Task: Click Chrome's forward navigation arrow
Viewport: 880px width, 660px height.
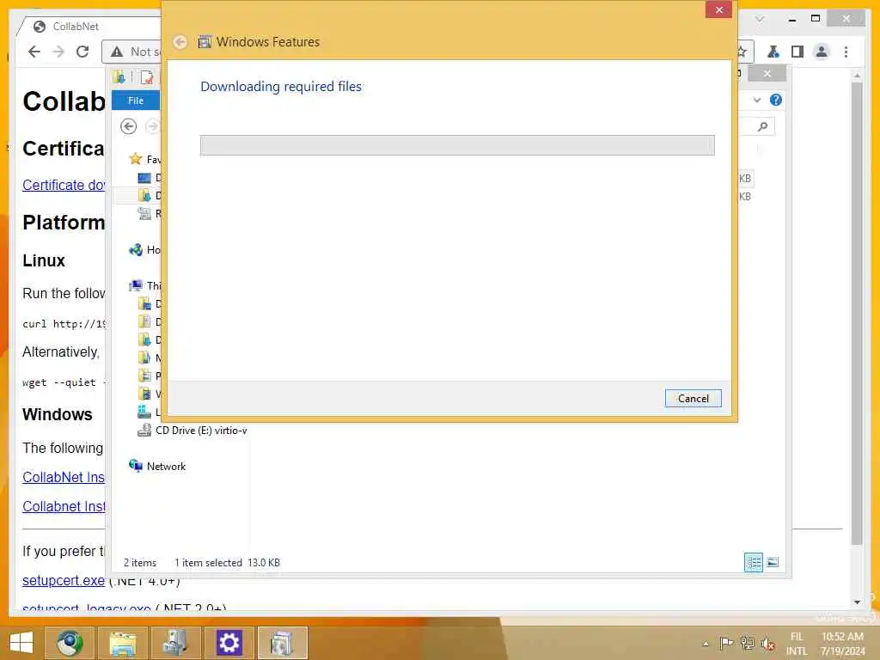Action: coord(58,52)
